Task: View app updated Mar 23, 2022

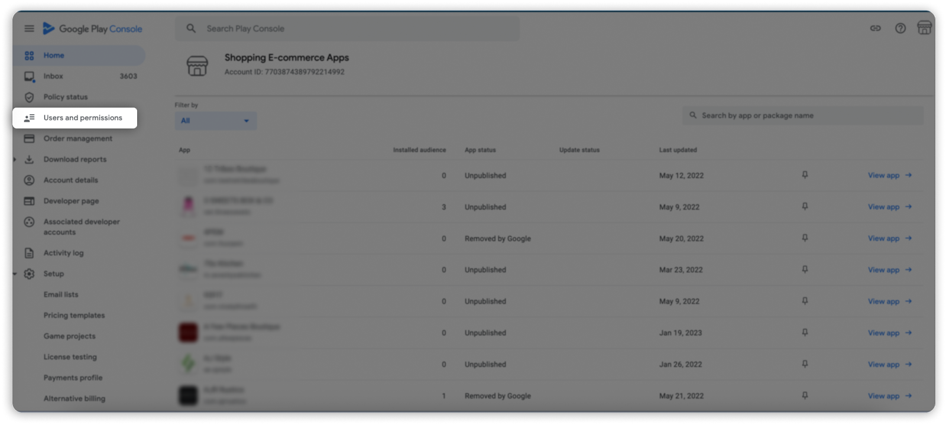Action: pyautogui.click(x=890, y=270)
